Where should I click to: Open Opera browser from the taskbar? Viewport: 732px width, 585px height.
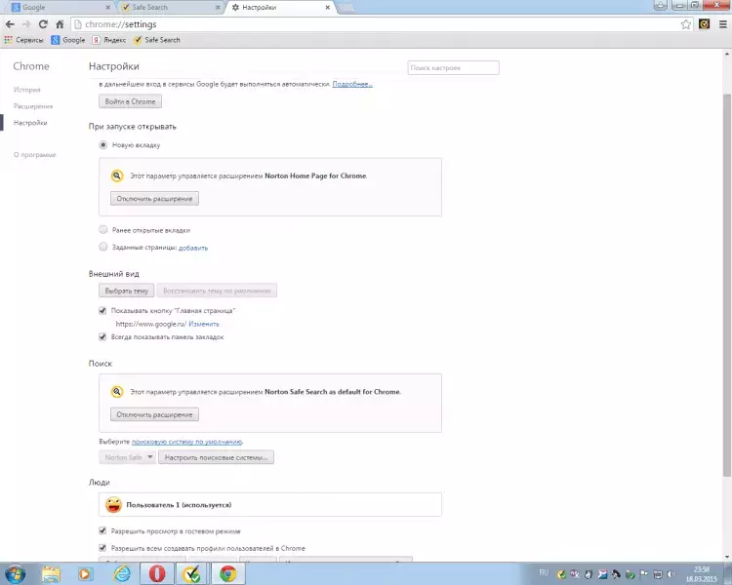pyautogui.click(x=157, y=573)
